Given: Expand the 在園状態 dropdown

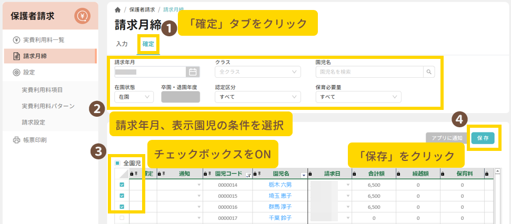Looking at the screenshot, I should coord(134,97).
